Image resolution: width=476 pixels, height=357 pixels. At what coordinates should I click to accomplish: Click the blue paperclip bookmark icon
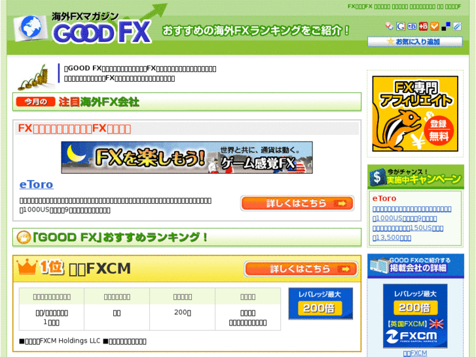click(x=457, y=26)
